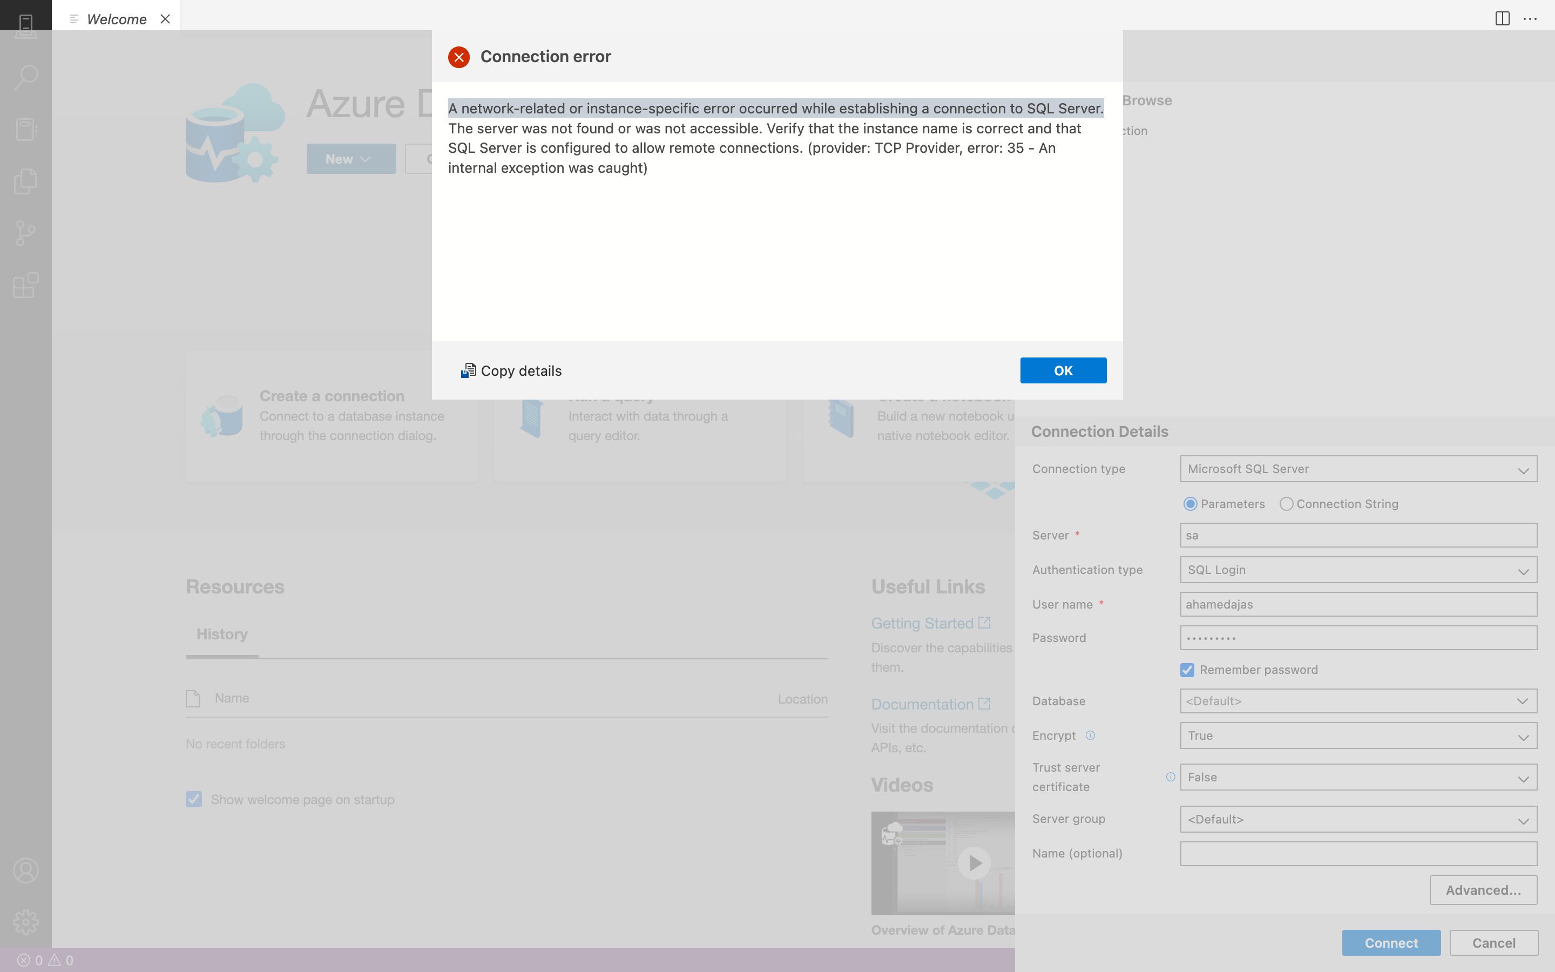This screenshot has height=972, width=1555.
Task: Open the Accounts icon in sidebar
Action: [26, 870]
